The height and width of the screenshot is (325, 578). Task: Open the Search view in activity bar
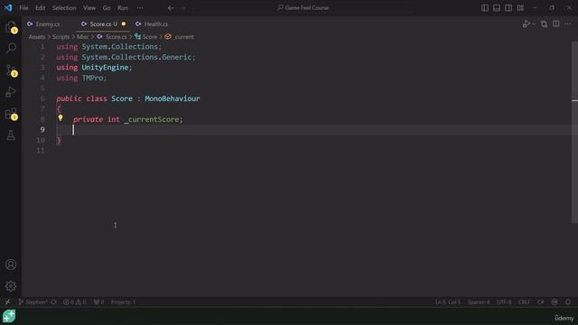click(x=11, y=48)
